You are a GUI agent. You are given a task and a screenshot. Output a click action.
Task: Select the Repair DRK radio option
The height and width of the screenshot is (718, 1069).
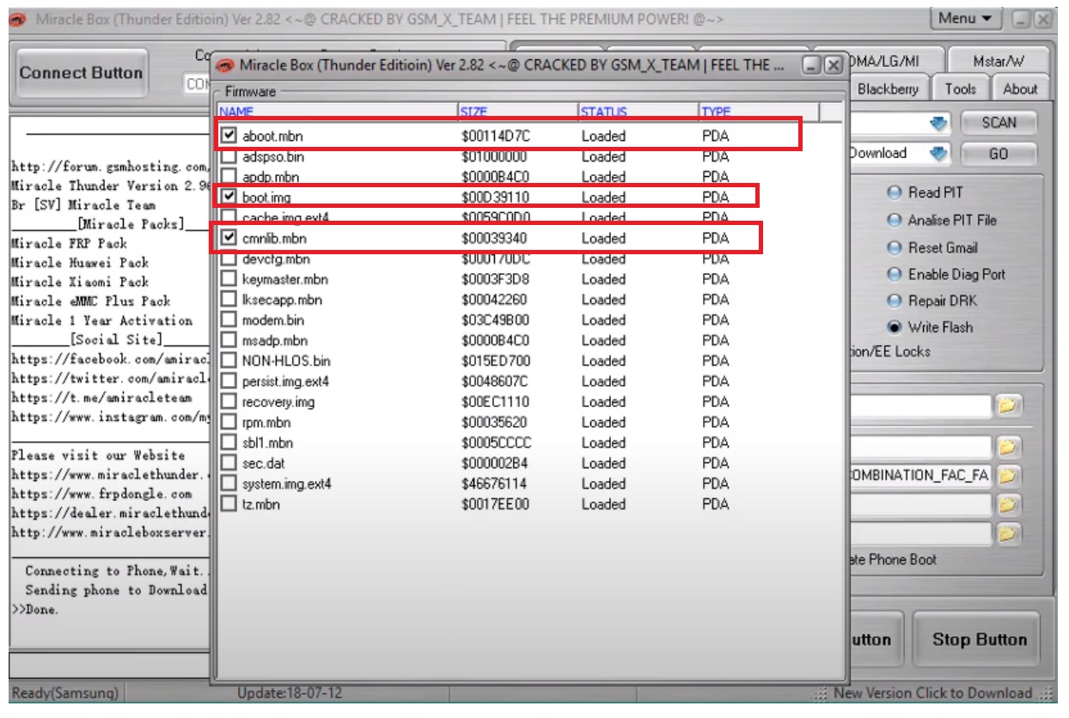pyautogui.click(x=895, y=301)
